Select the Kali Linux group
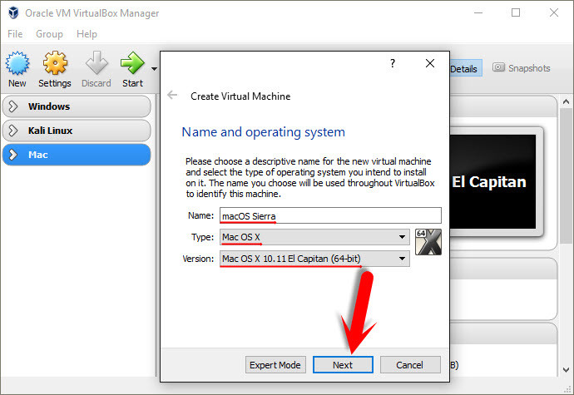This screenshot has height=395, width=574. (77, 131)
